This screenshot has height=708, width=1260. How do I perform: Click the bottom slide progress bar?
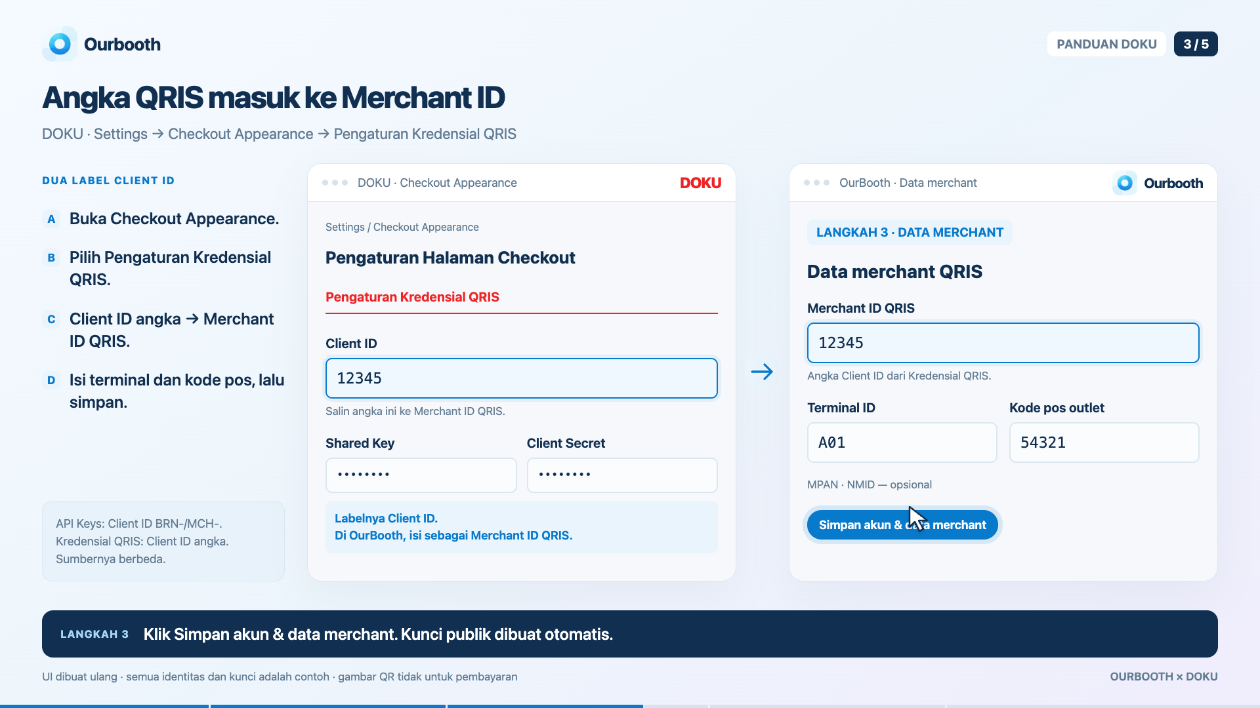pos(630,706)
